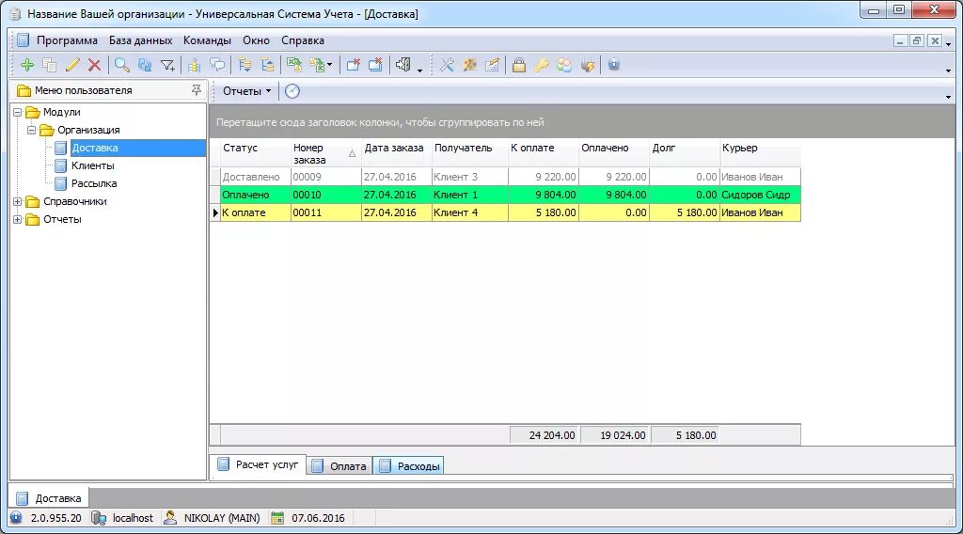Open the Отчеты dropdown button
The image size is (963, 534).
(x=246, y=91)
